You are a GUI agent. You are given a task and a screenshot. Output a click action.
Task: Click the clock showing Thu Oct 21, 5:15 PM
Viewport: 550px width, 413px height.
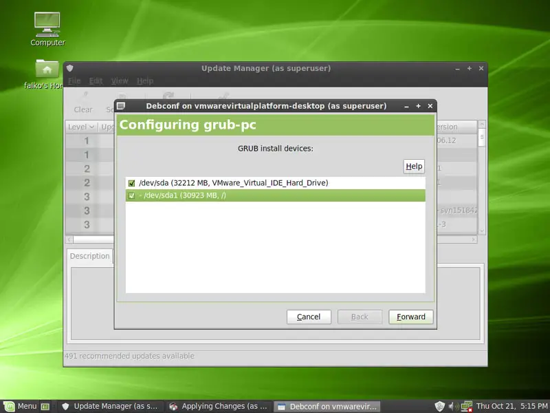(511, 406)
